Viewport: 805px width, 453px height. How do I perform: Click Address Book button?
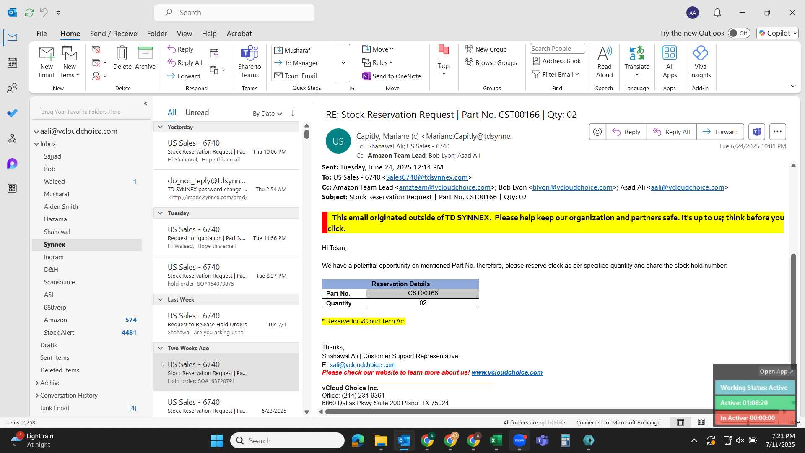pos(557,61)
